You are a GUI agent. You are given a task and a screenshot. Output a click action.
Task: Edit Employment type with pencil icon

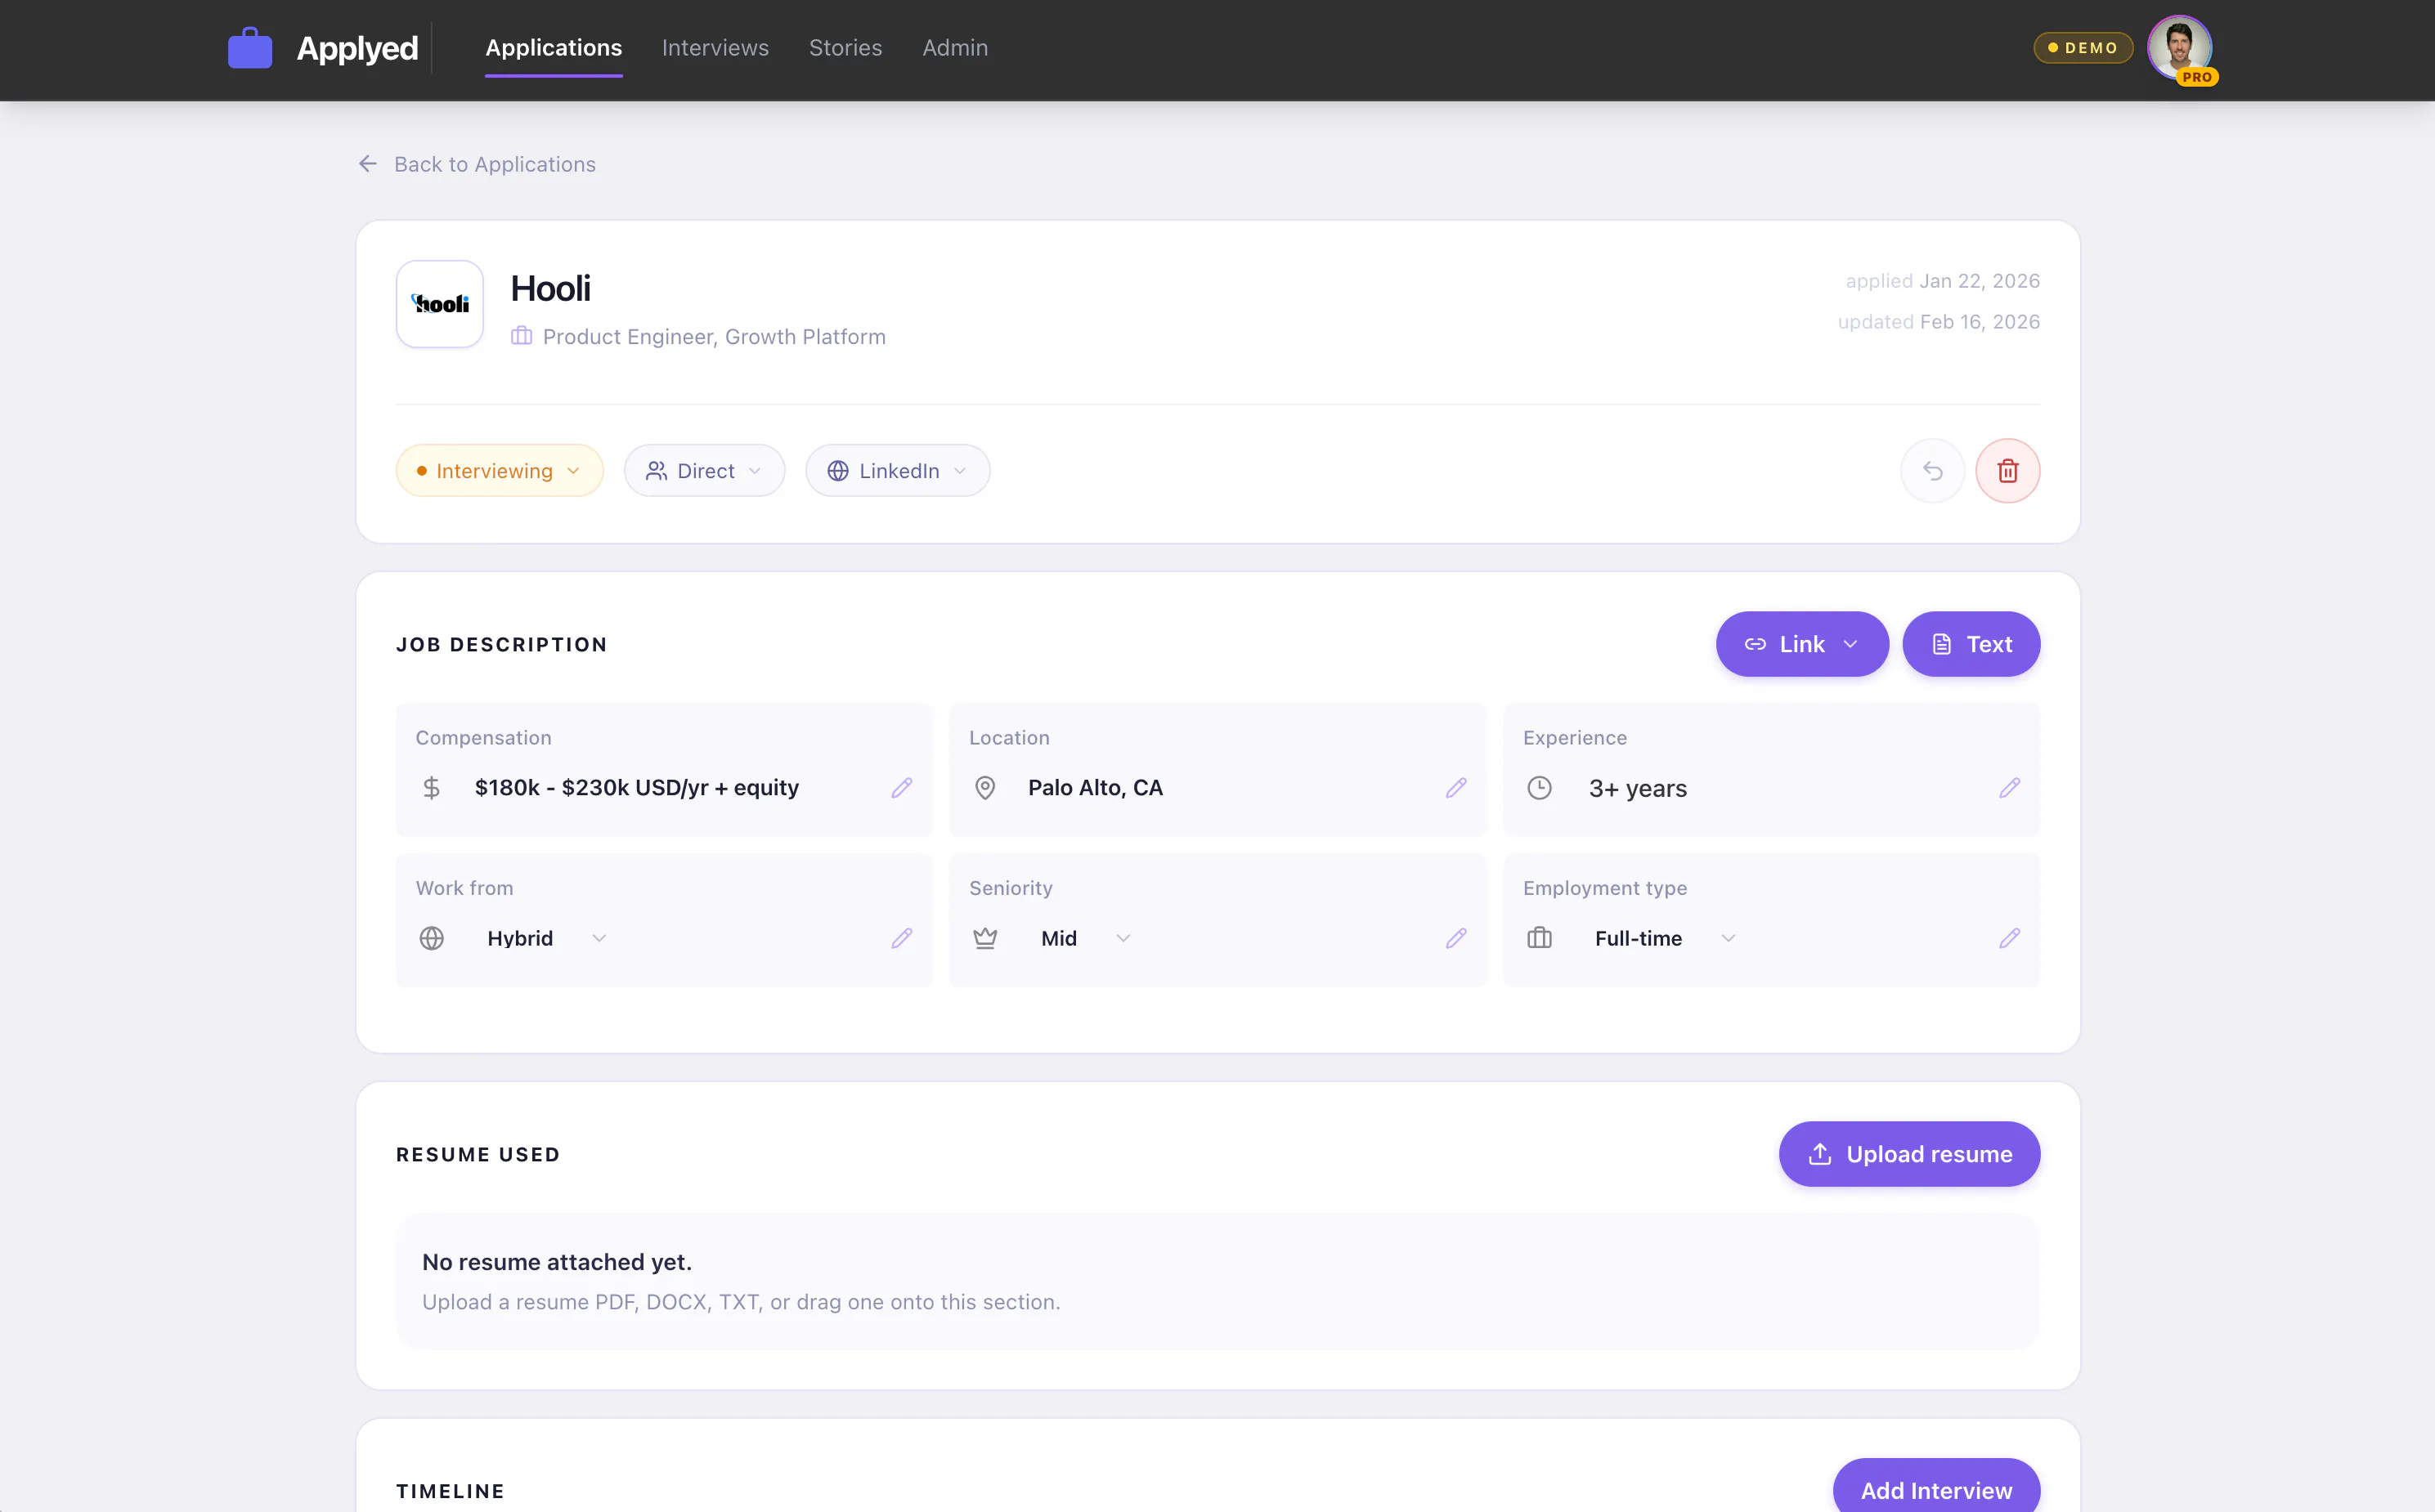click(x=2010, y=938)
